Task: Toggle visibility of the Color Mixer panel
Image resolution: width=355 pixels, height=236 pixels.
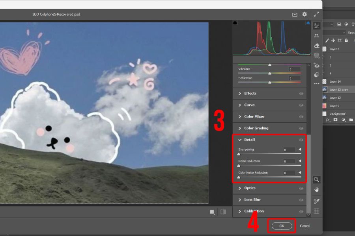Action: click(x=301, y=117)
